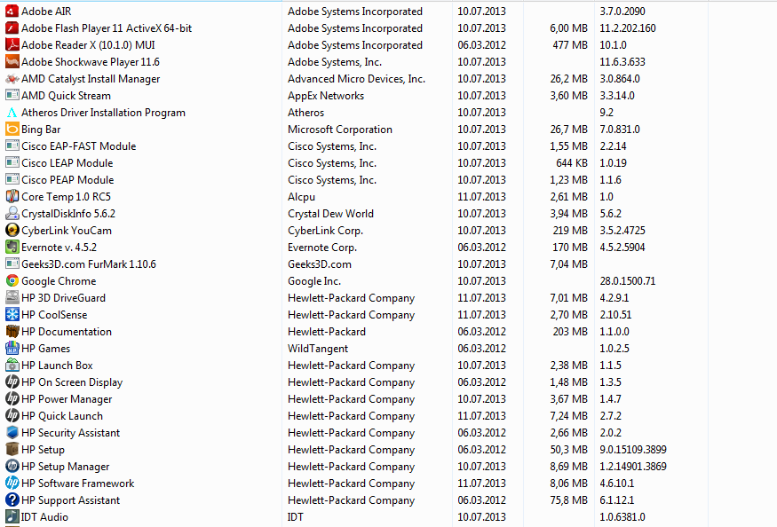Click the HP Quick Launch name
The height and width of the screenshot is (527, 777).
pos(62,415)
